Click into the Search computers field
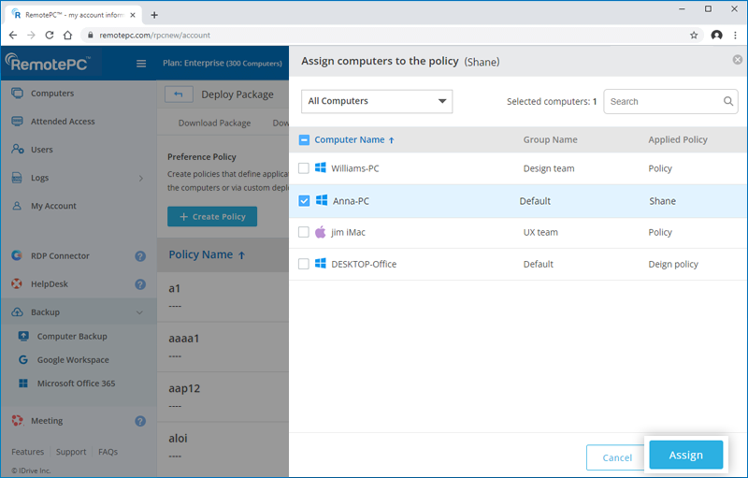748x478 pixels. click(662, 102)
